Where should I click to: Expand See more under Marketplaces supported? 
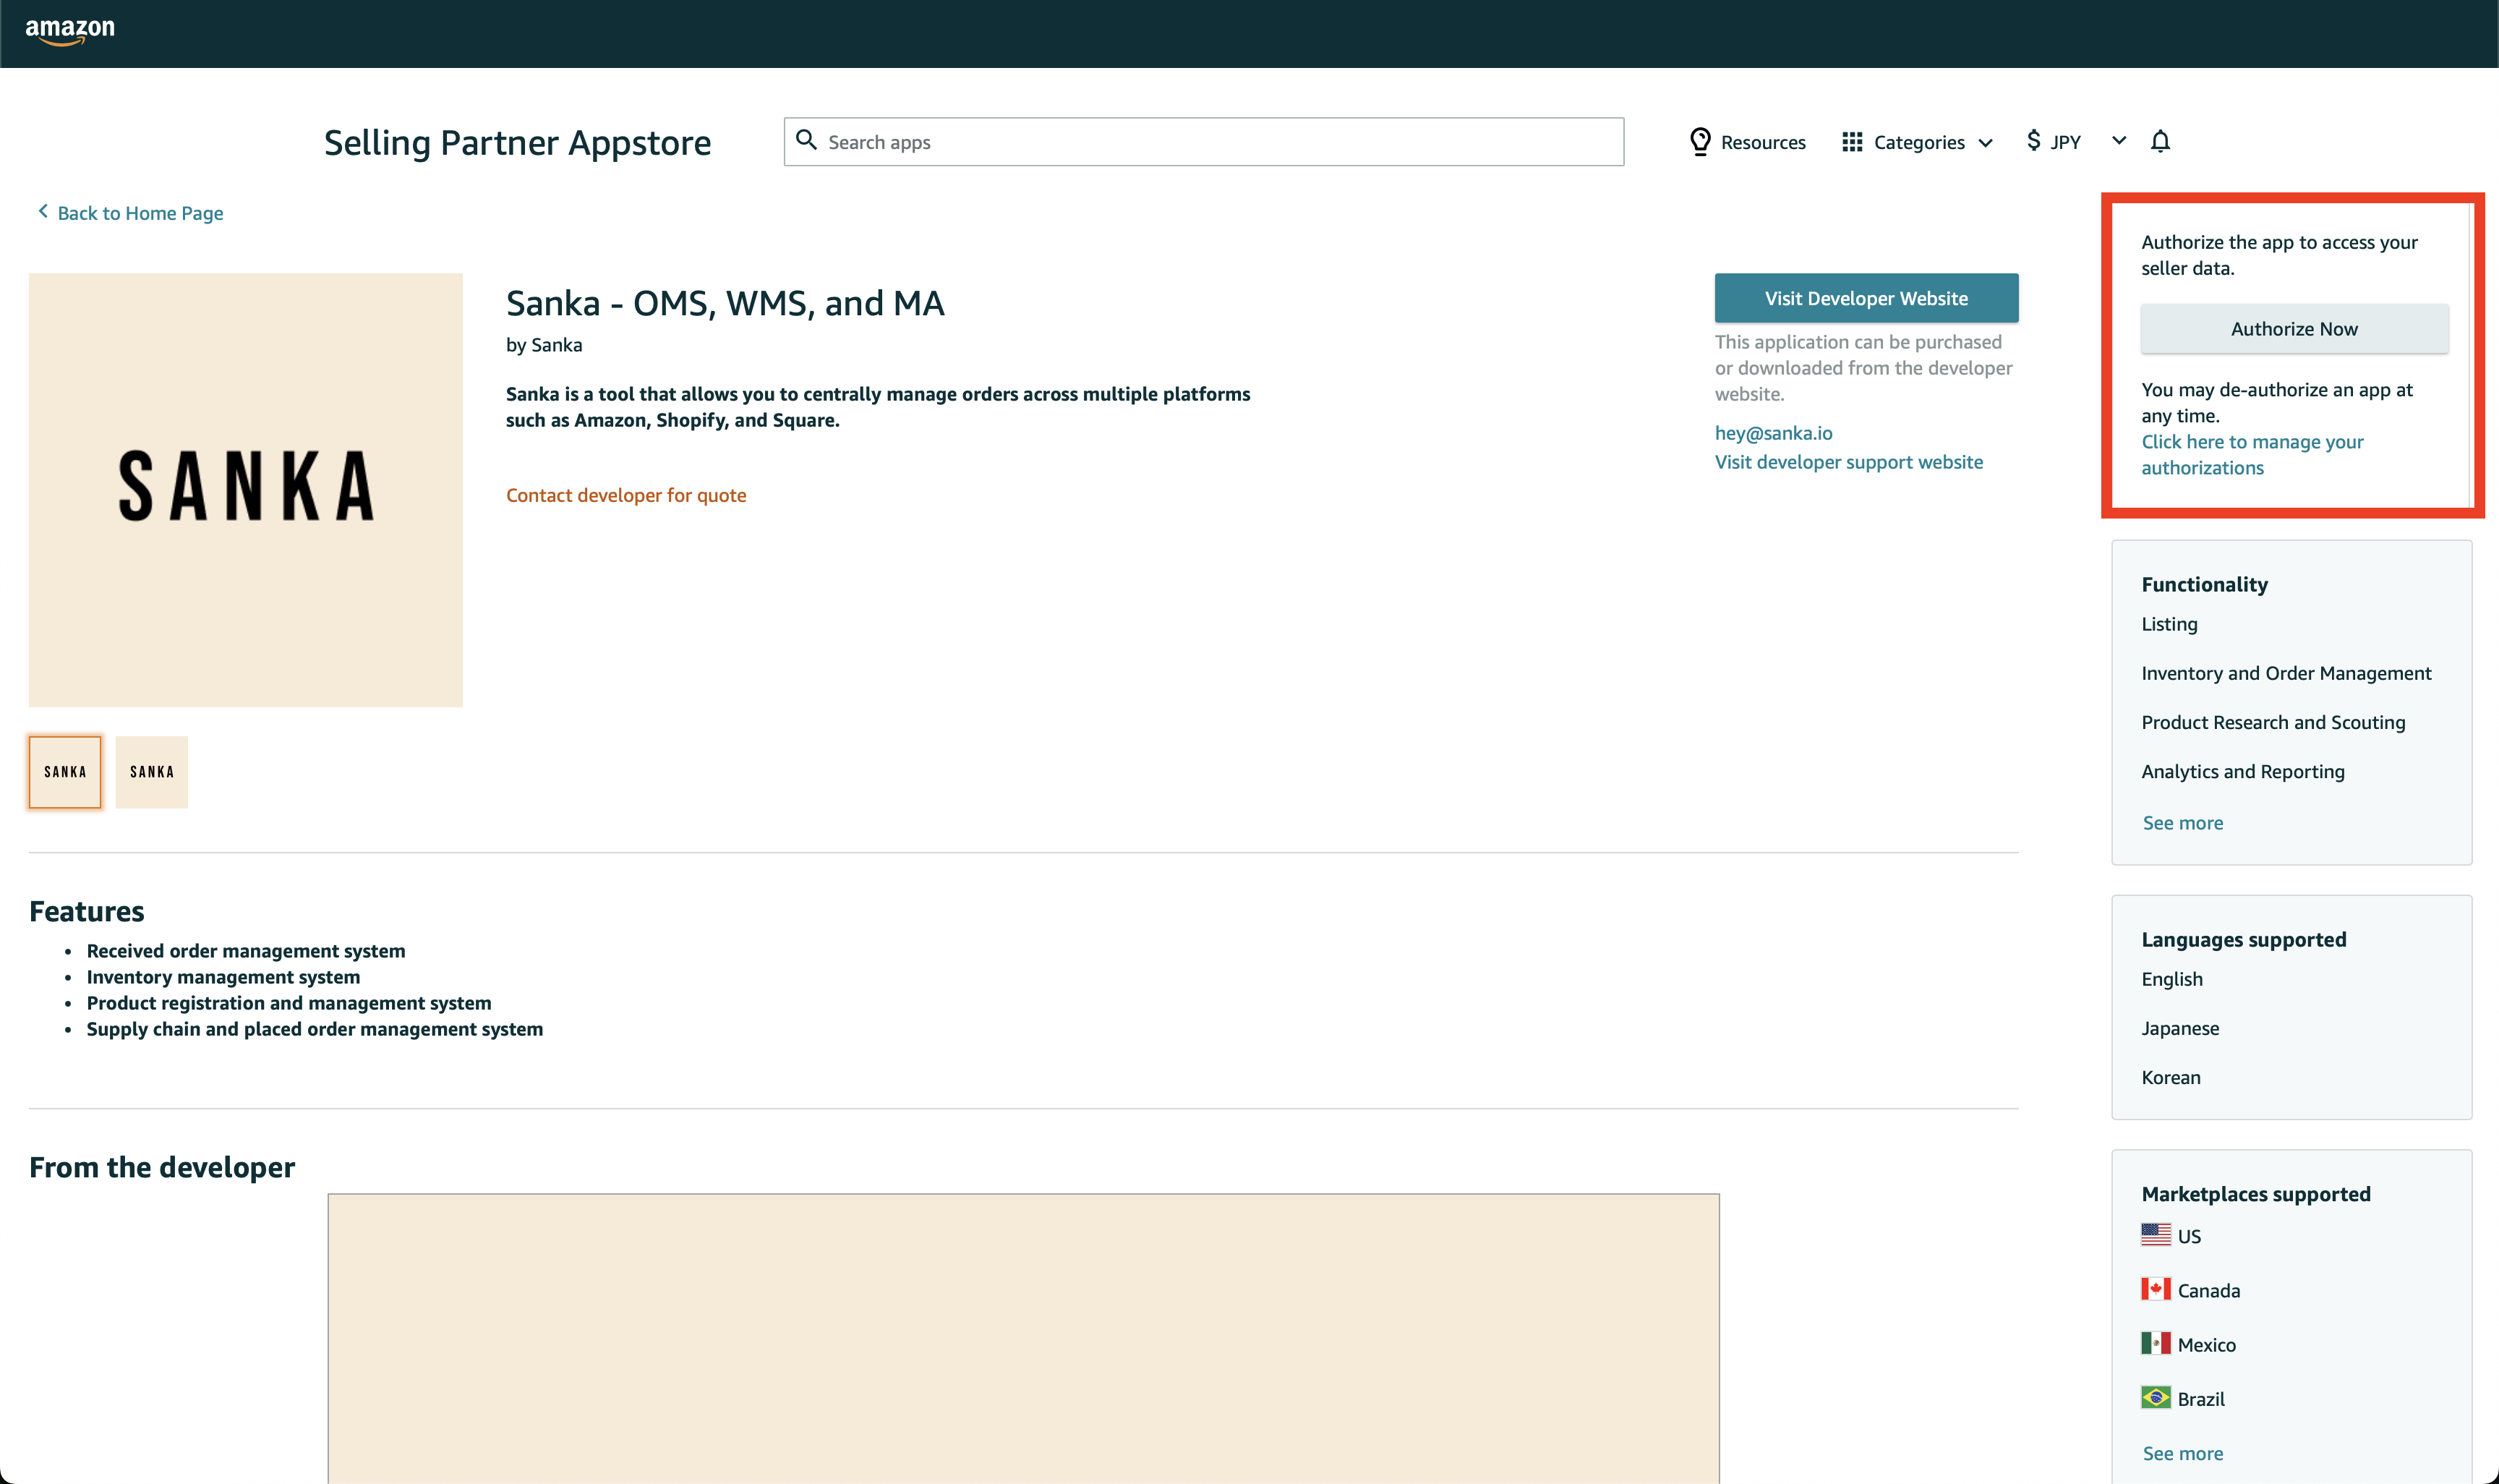(x=2182, y=1453)
